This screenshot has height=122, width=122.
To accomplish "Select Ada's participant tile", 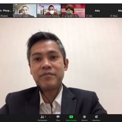I will [97, 11].
